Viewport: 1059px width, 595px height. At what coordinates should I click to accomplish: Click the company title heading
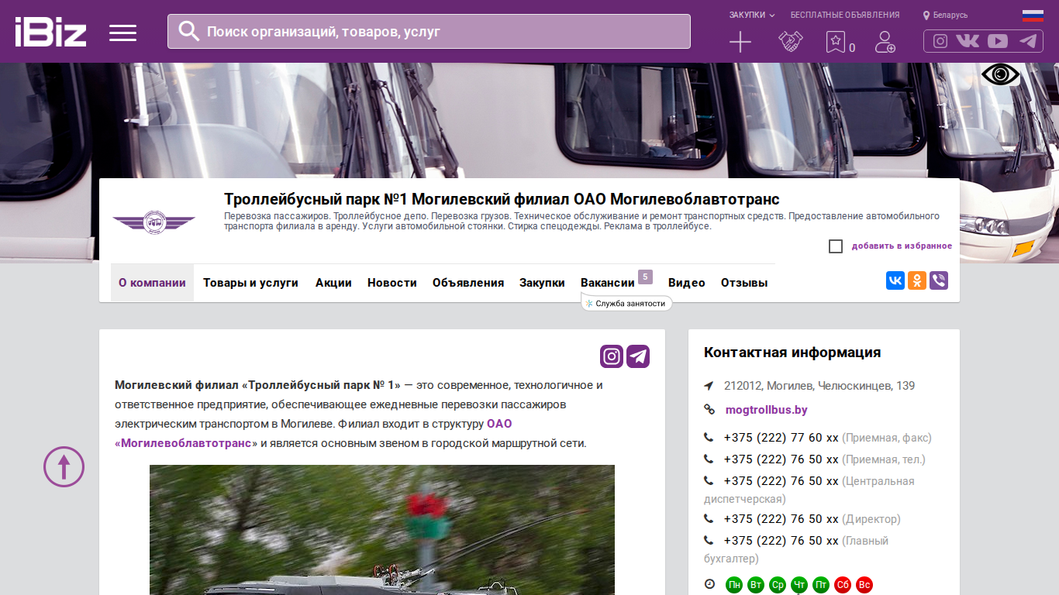(x=502, y=199)
